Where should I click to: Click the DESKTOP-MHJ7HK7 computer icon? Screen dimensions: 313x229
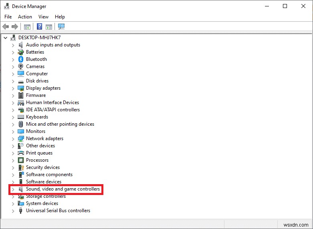click(13, 38)
